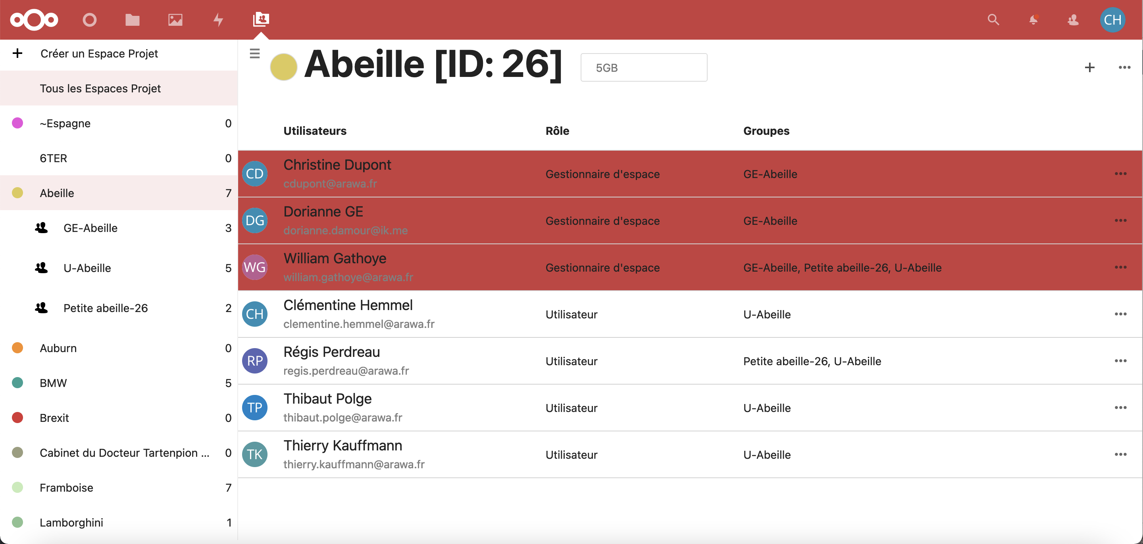Image resolution: width=1143 pixels, height=544 pixels.
Task: Click the Nextcloud logo
Action: tap(34, 19)
